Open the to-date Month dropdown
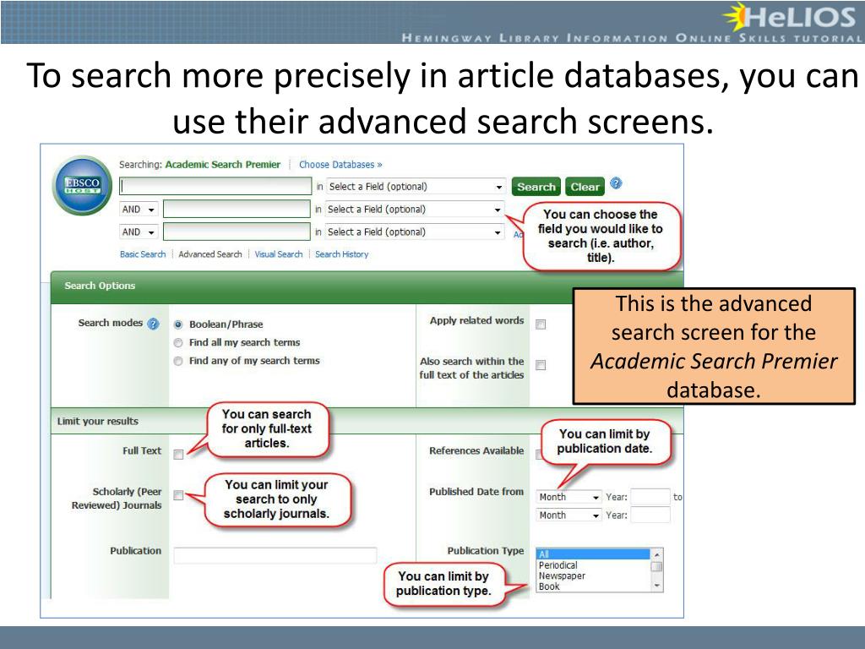The height and width of the screenshot is (649, 865). (x=569, y=515)
